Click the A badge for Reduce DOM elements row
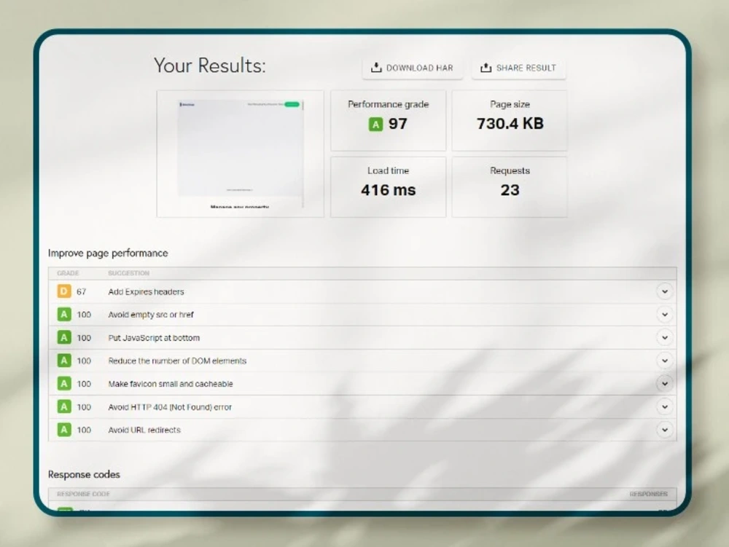The height and width of the screenshot is (547, 729). point(64,361)
